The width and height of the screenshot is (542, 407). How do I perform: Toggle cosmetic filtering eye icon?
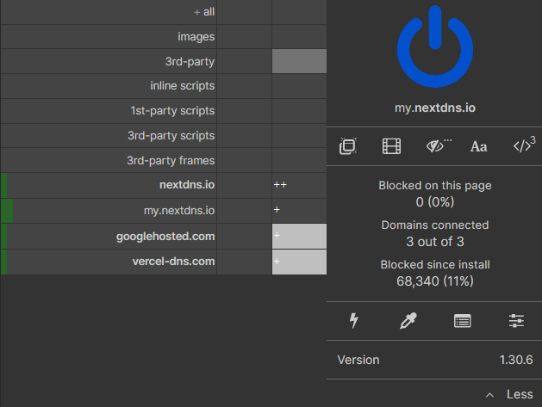coord(438,146)
